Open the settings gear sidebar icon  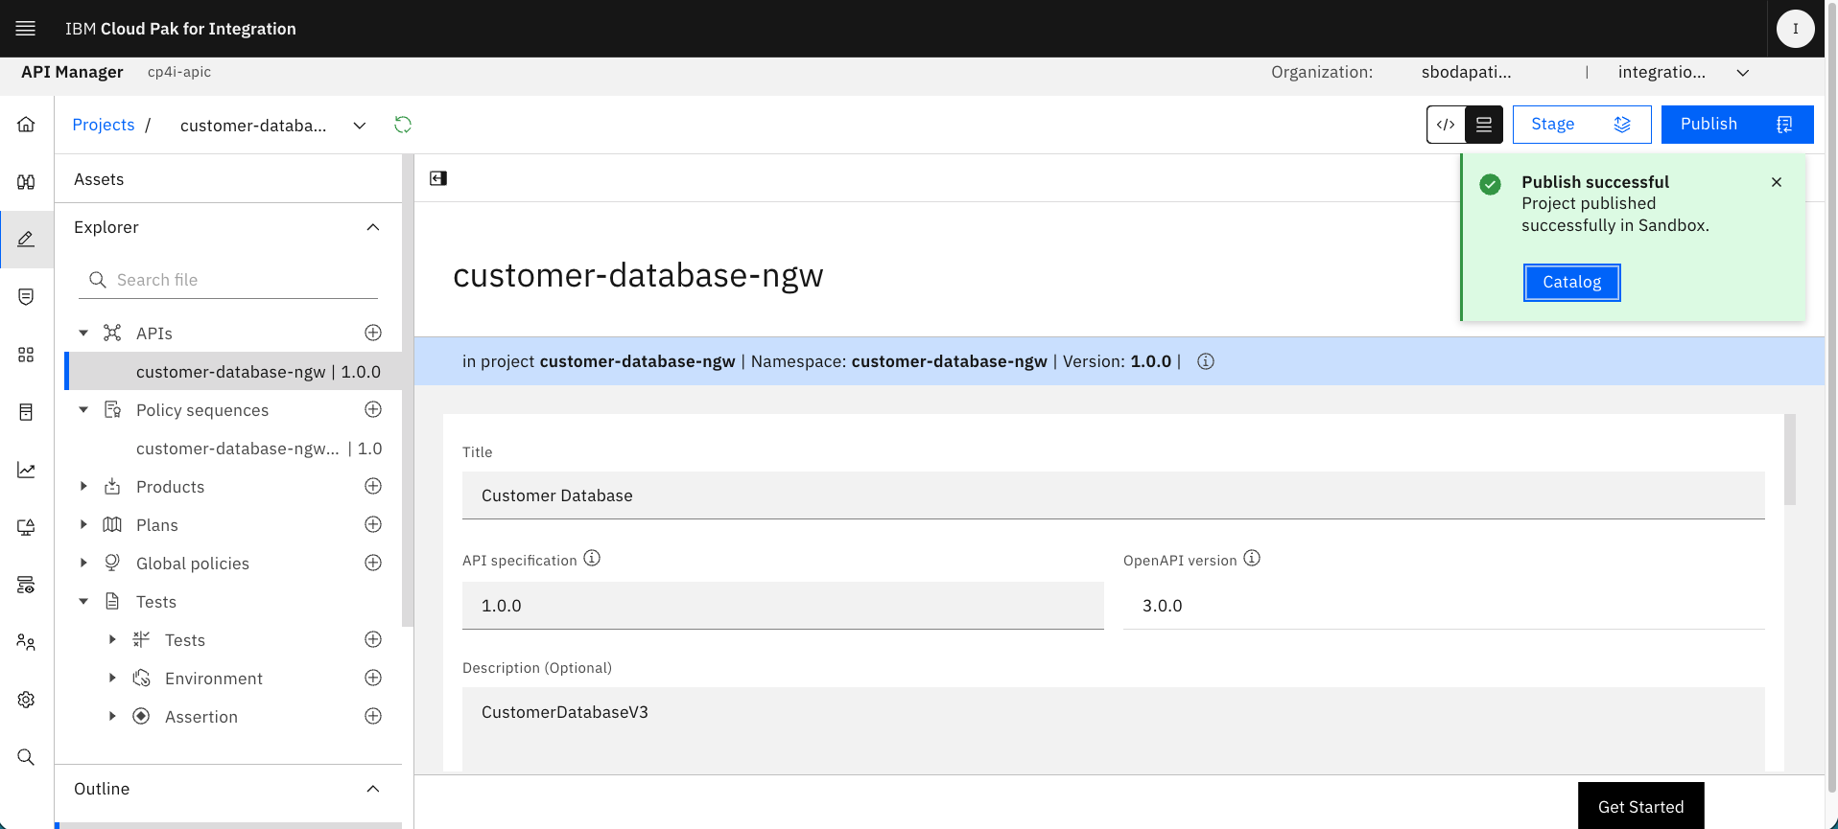click(26, 700)
